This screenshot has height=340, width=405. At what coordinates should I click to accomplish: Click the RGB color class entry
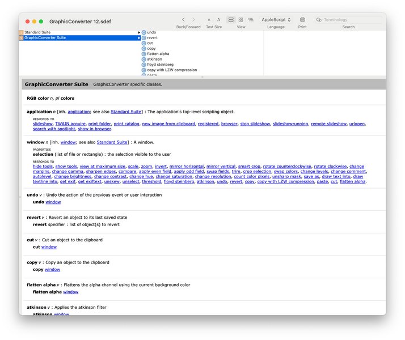(x=50, y=98)
